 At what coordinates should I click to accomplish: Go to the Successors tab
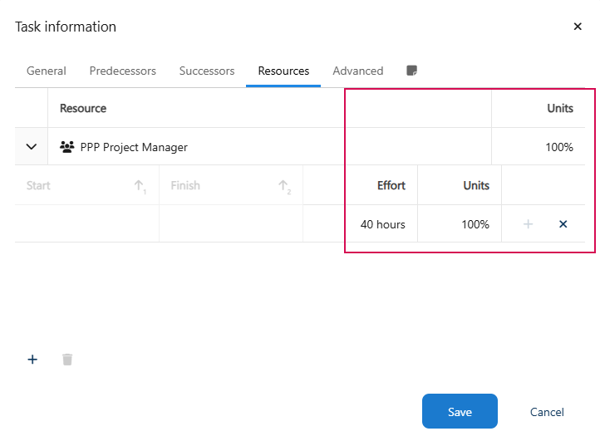207,71
